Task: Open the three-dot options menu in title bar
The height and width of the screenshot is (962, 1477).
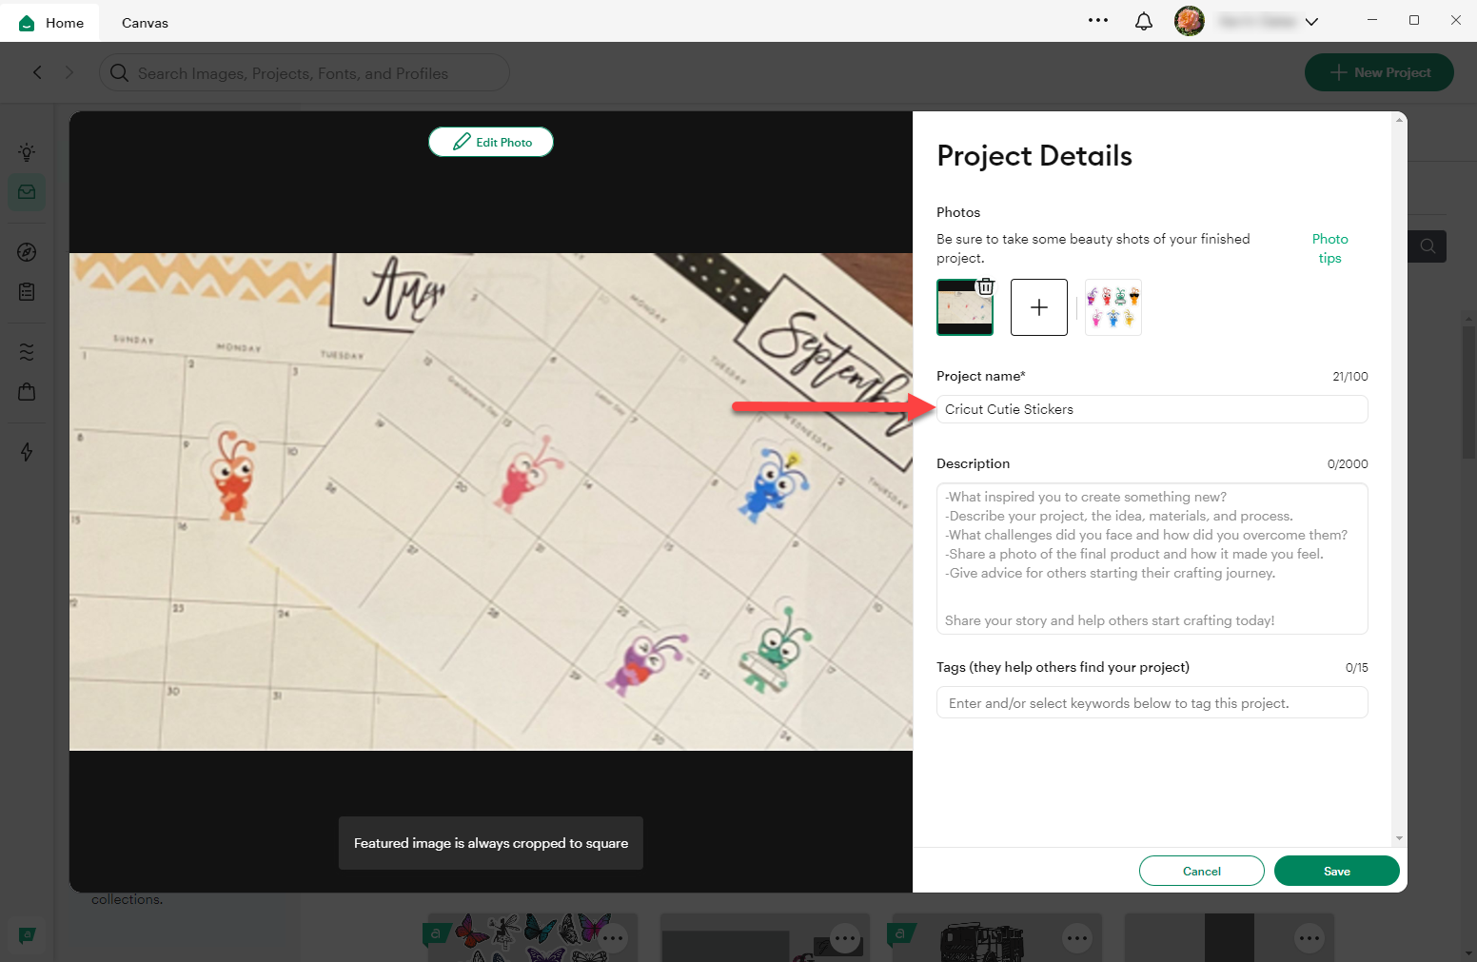Action: pyautogui.click(x=1098, y=20)
